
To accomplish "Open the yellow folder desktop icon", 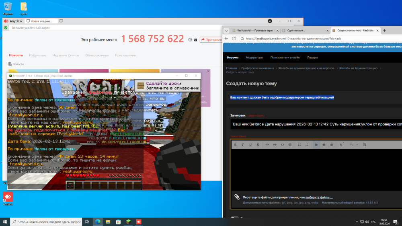I will tap(24, 8).
